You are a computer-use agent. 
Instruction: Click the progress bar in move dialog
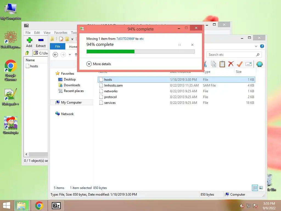(140, 51)
